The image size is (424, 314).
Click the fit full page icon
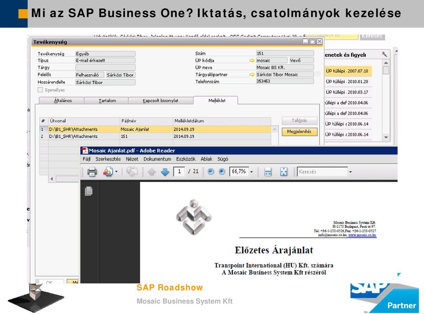click(x=284, y=172)
